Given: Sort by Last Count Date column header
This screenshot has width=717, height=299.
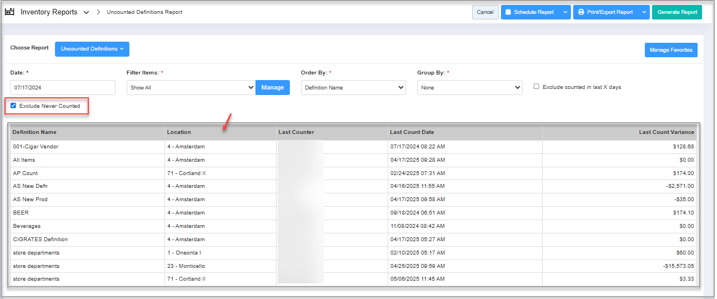Looking at the screenshot, I should (x=412, y=132).
